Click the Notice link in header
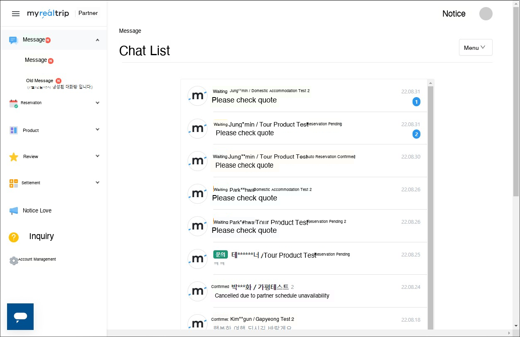 pos(454,14)
